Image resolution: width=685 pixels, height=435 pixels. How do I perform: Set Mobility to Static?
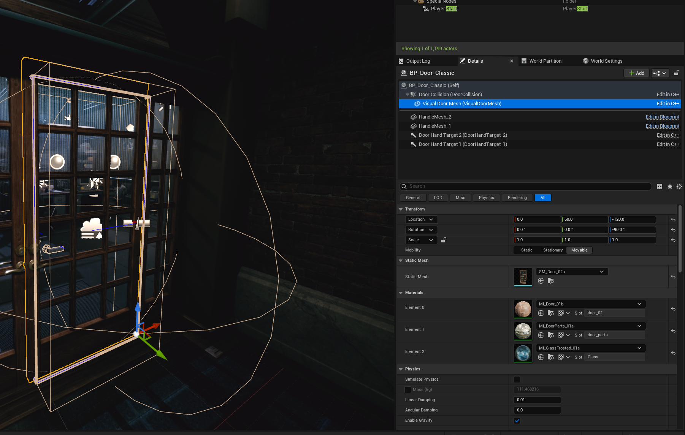tap(526, 250)
